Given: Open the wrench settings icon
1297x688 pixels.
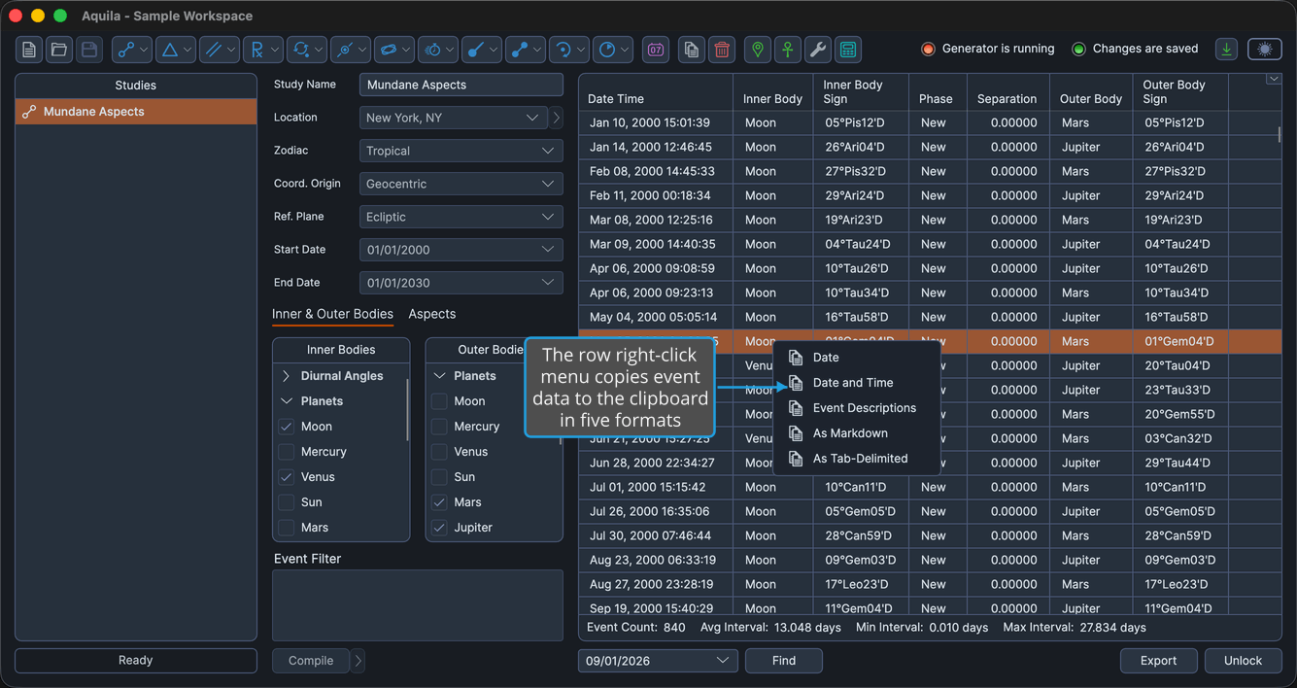Looking at the screenshot, I should (818, 50).
